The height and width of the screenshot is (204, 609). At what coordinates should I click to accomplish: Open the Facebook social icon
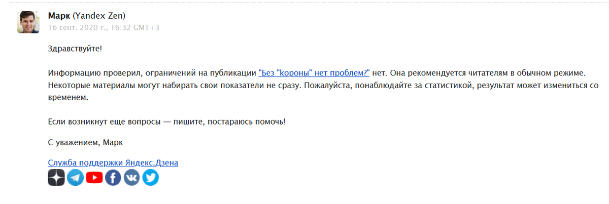(113, 177)
